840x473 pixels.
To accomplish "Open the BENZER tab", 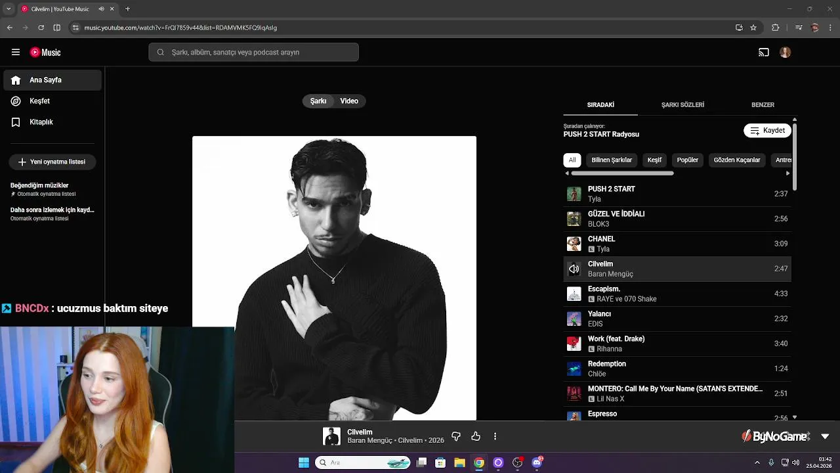I will click(x=763, y=105).
